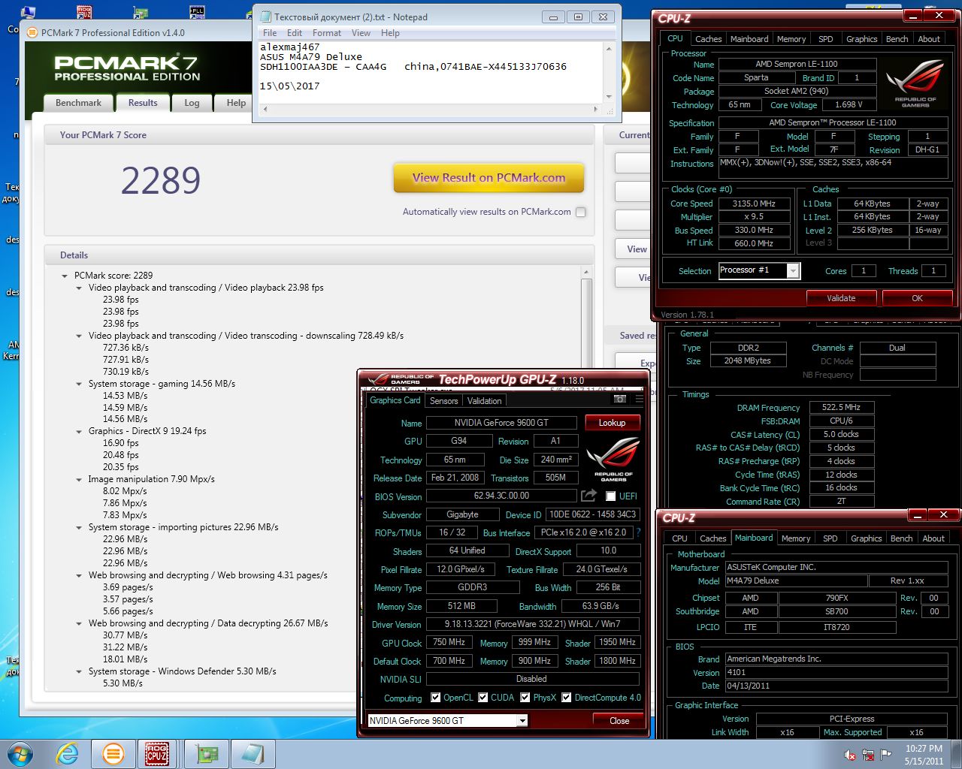
Task: Click the GPU-Z Close button
Action: [x=619, y=720]
